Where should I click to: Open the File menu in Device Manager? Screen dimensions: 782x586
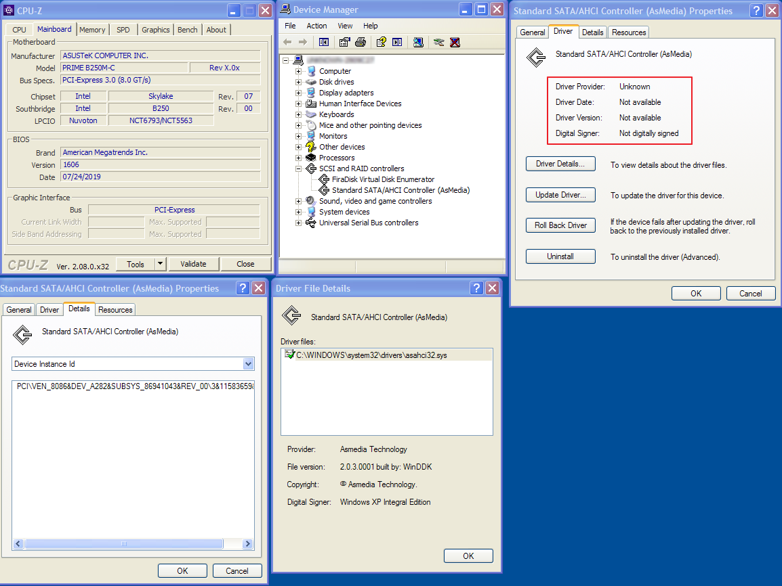tap(290, 26)
